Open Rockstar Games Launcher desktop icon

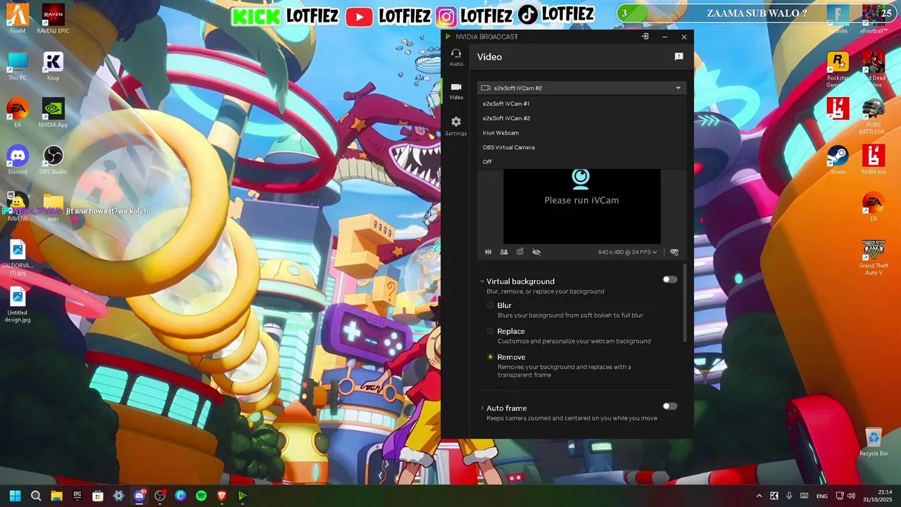(838, 69)
